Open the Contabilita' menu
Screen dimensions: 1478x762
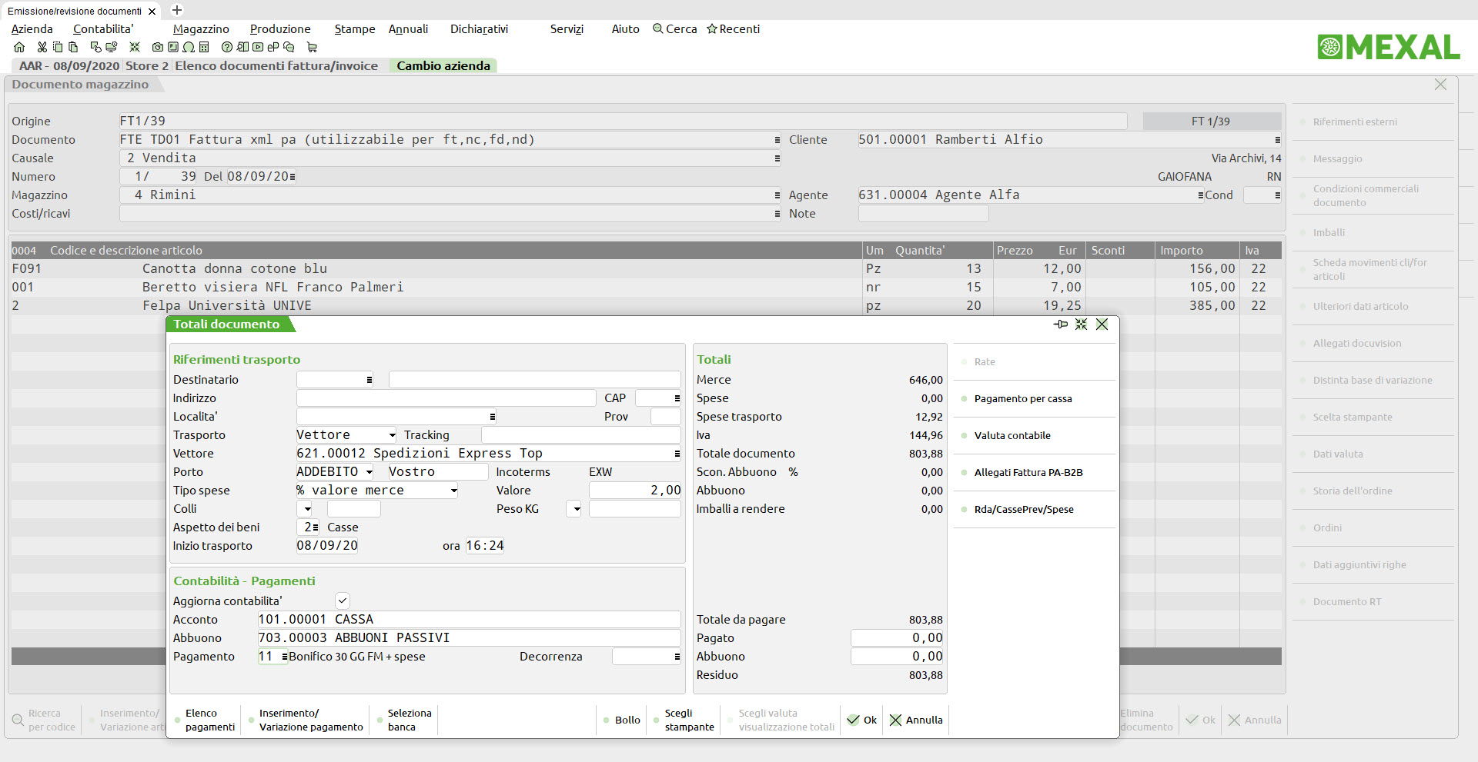pos(103,29)
